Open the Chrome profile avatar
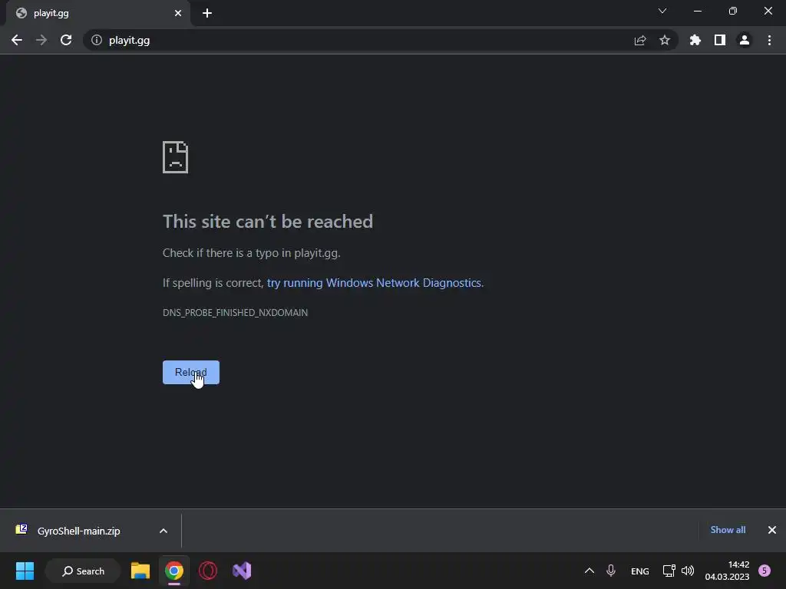The width and height of the screenshot is (786, 589). click(x=745, y=40)
